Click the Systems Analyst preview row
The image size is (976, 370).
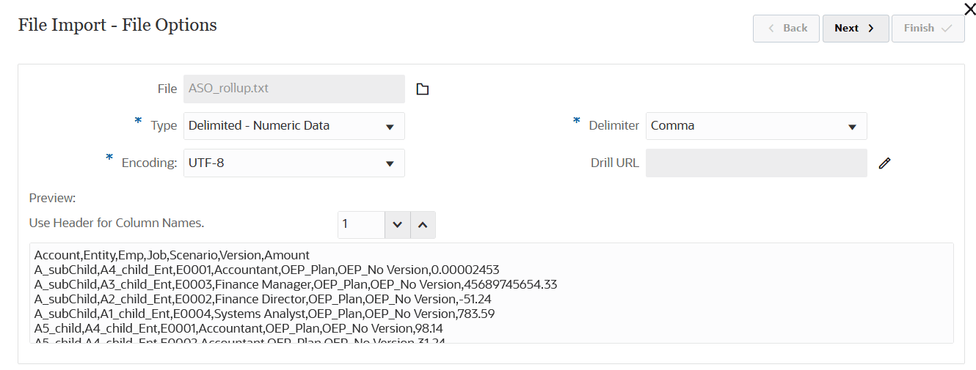tap(264, 314)
